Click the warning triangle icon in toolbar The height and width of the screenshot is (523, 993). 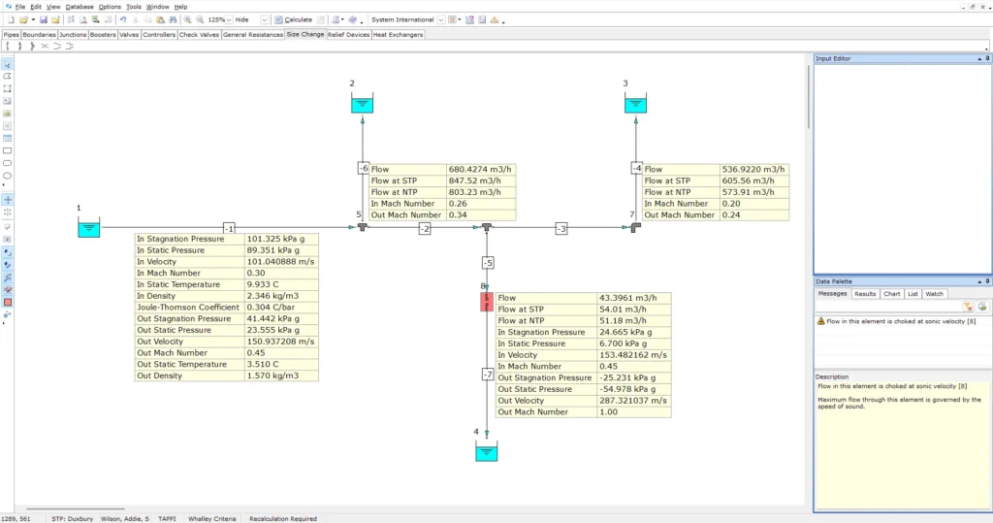495,19
